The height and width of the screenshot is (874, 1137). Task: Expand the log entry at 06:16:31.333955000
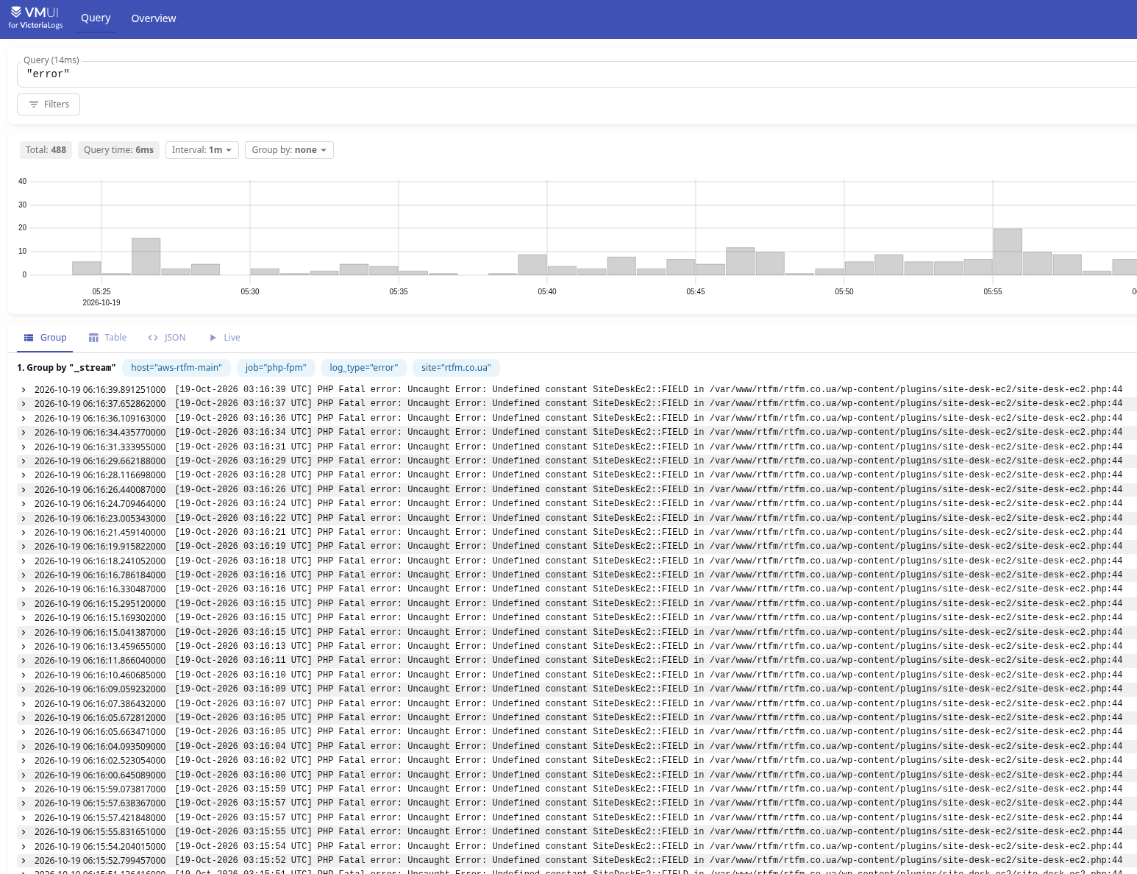click(24, 447)
